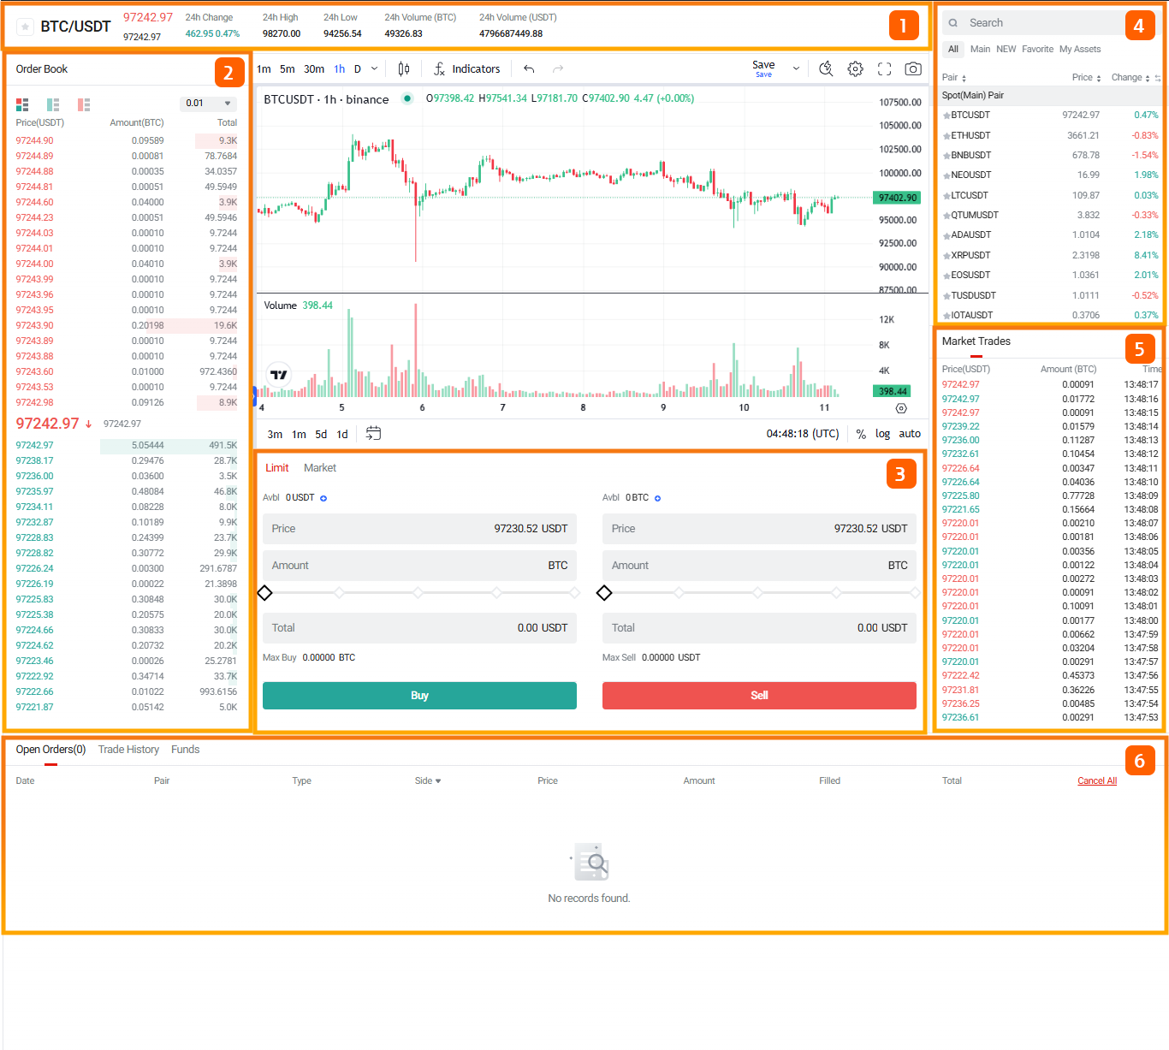
Task: Favorite the XRPUSDT star in pair list
Action: click(x=946, y=256)
